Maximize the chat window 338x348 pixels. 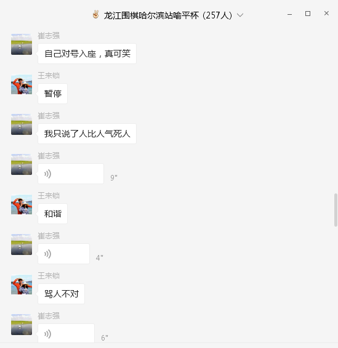(308, 14)
